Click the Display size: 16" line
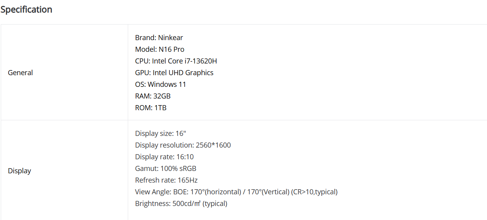This screenshot has width=487, height=220. pos(161,133)
